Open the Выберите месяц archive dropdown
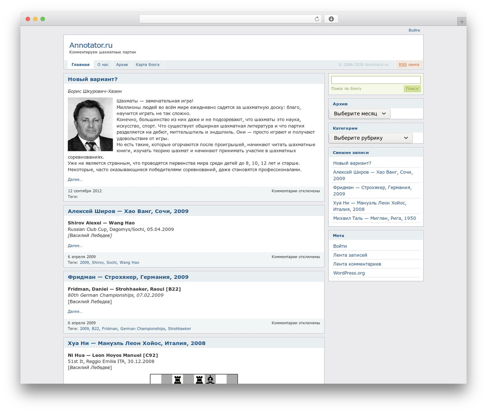The width and height of the screenshot is (487, 413). tap(360, 114)
